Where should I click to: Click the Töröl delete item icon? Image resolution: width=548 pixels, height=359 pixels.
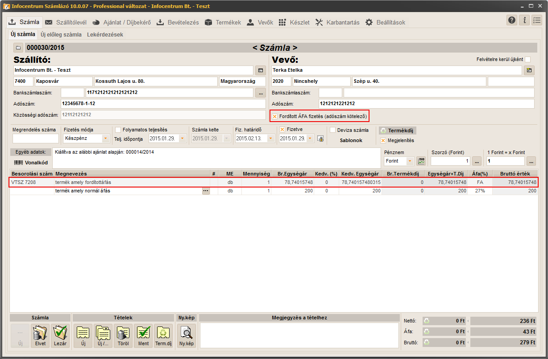123,335
